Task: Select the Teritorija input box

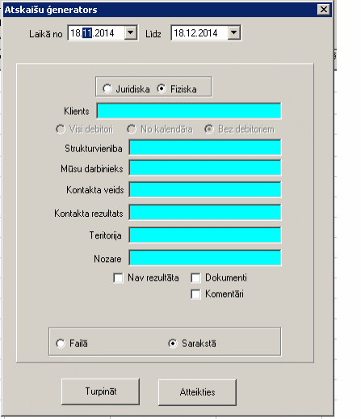Action: coord(205,235)
